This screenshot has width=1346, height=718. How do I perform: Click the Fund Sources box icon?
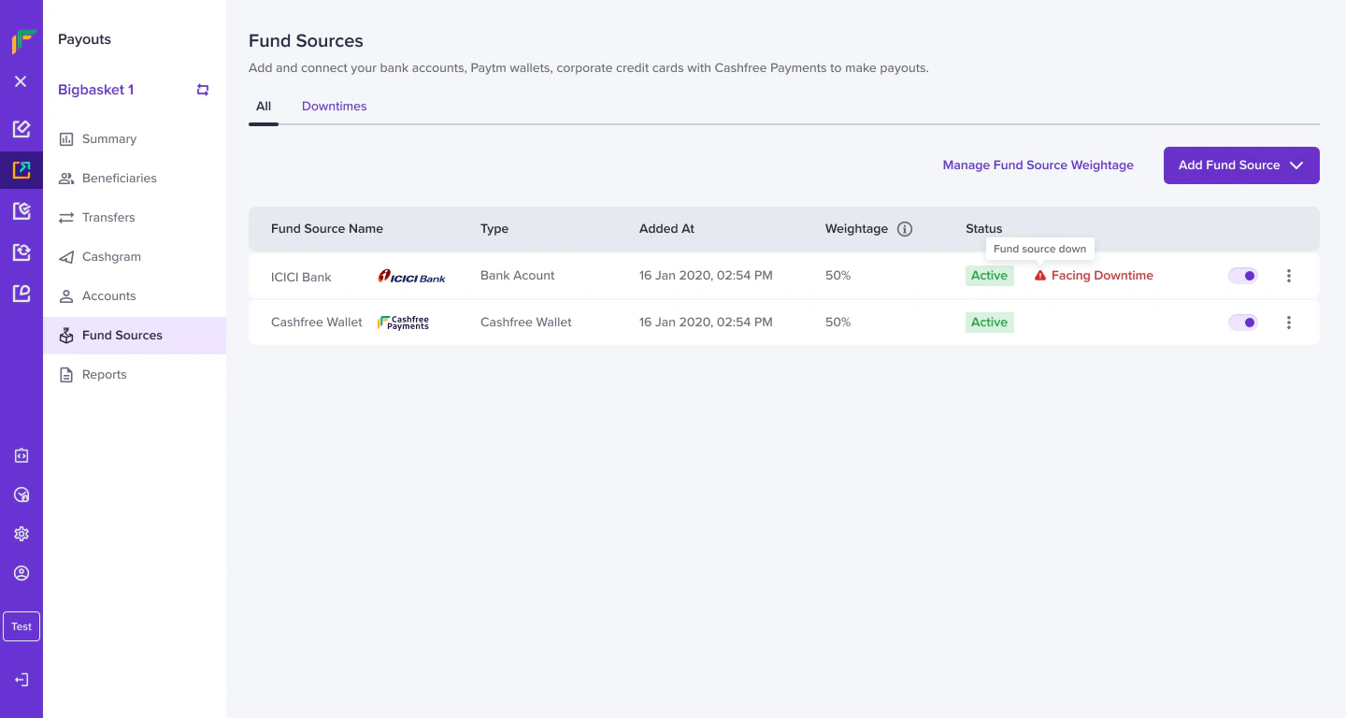tap(66, 336)
